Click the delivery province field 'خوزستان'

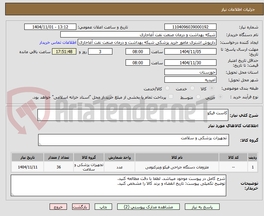190,72
